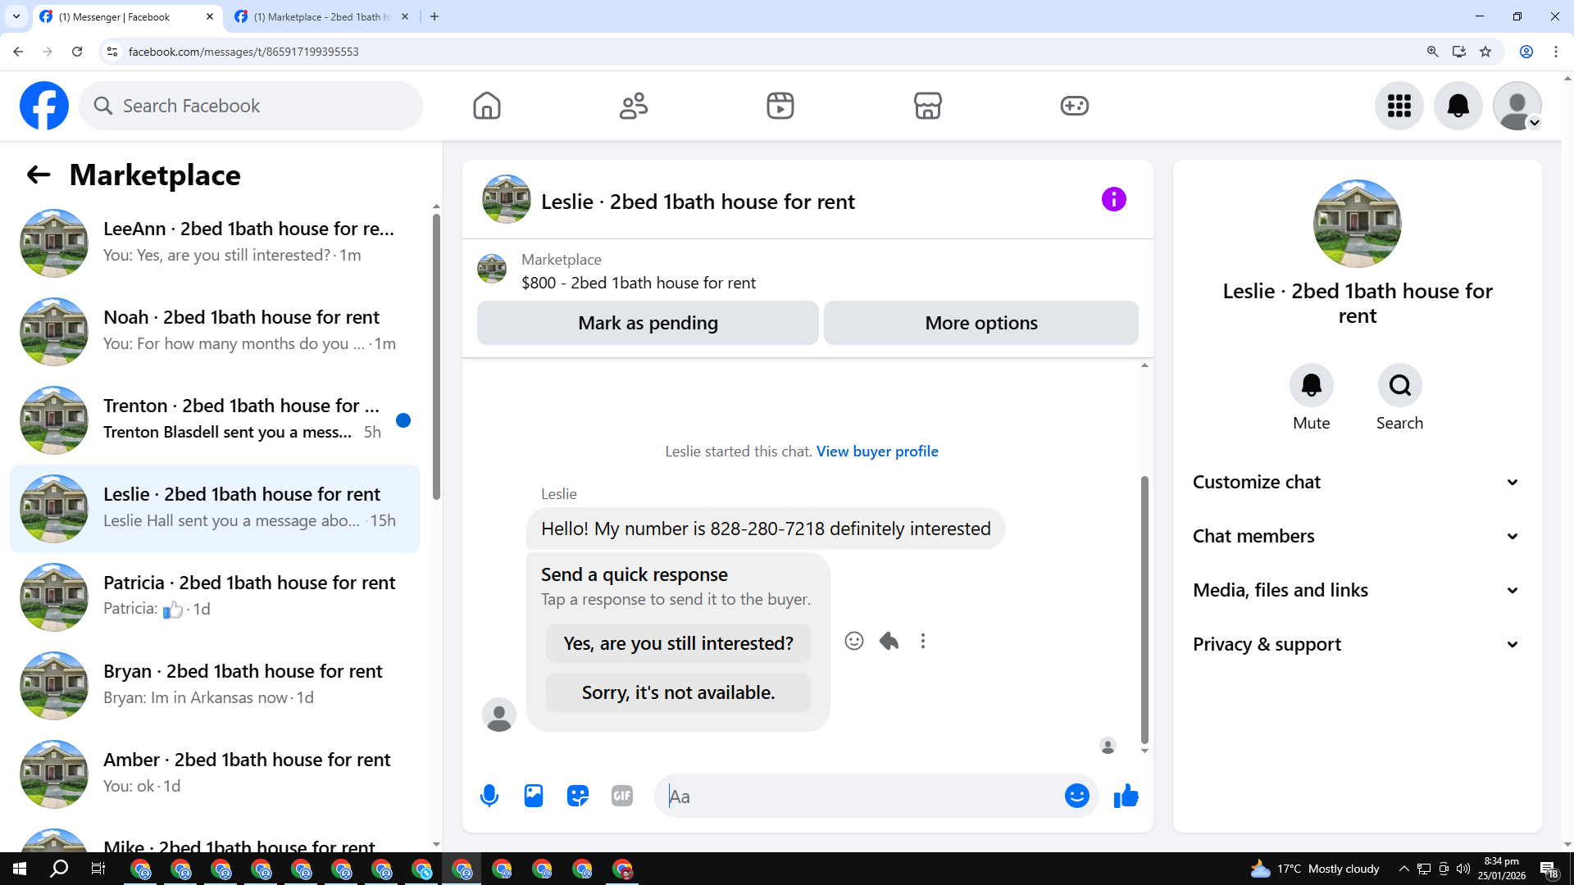Open the Notifications bell in header

(x=1458, y=106)
